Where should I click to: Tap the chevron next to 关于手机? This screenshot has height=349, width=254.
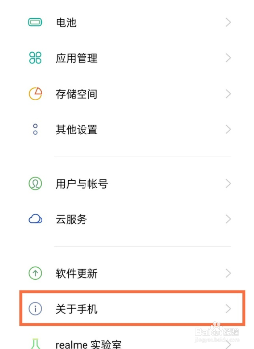(x=228, y=309)
